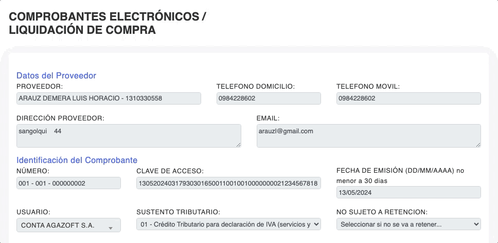The height and width of the screenshot is (243, 498).
Task: Open the USUARIO dropdown
Action: tap(68, 225)
